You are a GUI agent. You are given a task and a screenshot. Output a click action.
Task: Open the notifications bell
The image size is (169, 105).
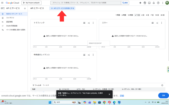coord(154,3)
